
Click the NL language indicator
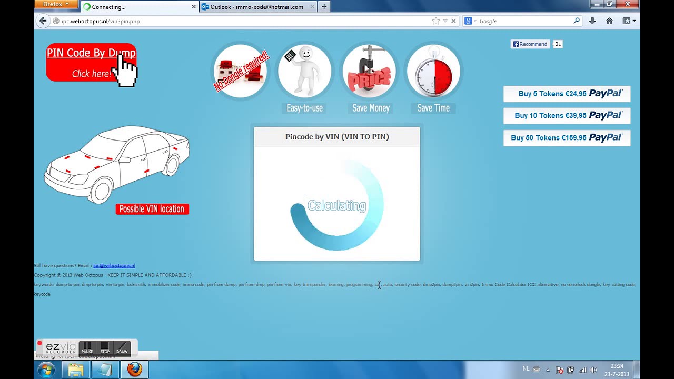point(526,369)
